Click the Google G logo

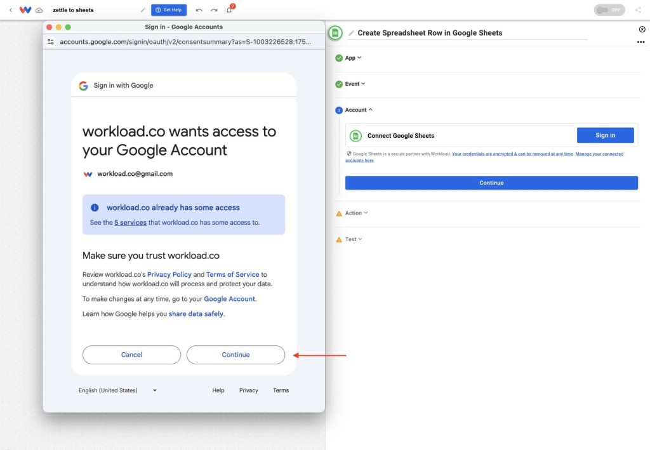tap(83, 85)
